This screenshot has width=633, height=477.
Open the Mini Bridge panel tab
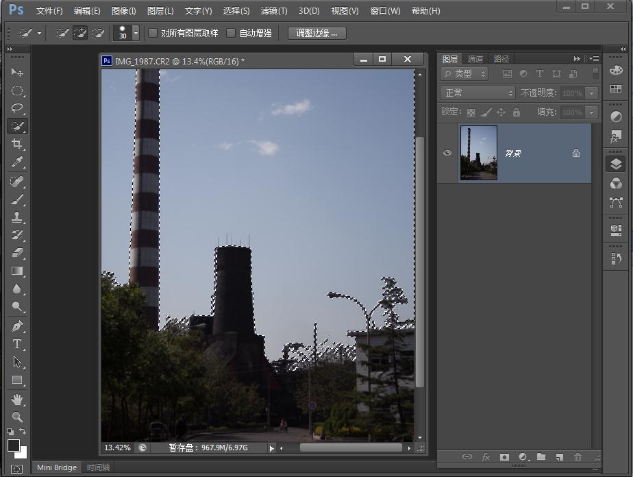point(57,467)
